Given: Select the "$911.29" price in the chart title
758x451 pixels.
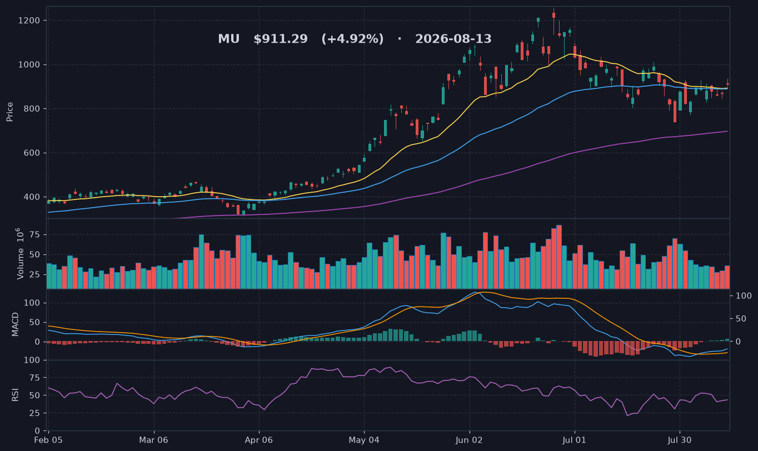Looking at the screenshot, I should [281, 39].
